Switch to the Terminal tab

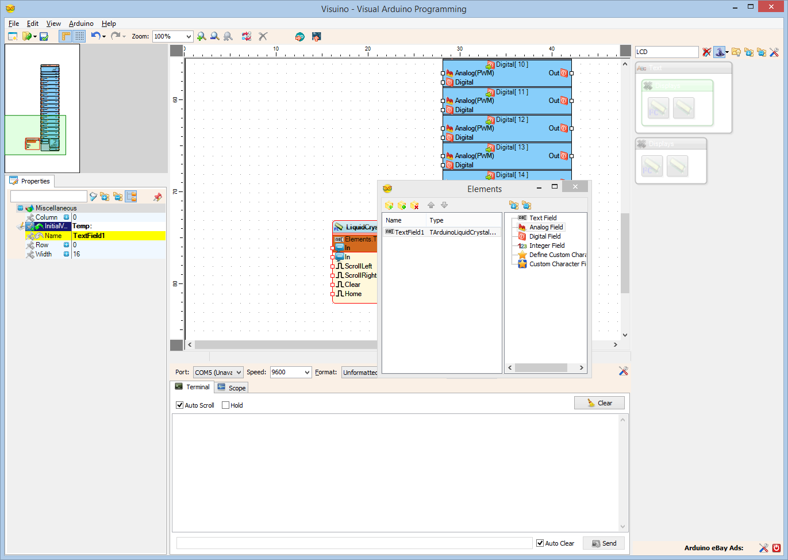click(193, 387)
